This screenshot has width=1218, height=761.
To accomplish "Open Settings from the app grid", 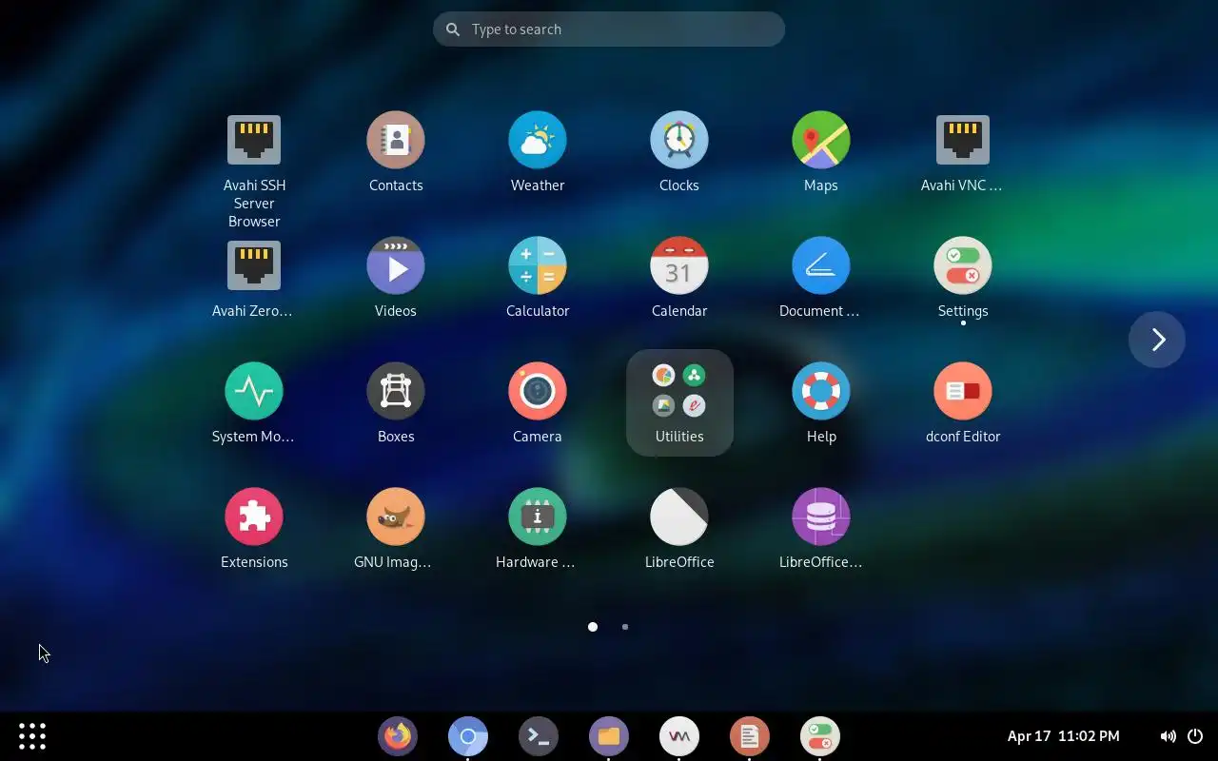I will pos(963,265).
